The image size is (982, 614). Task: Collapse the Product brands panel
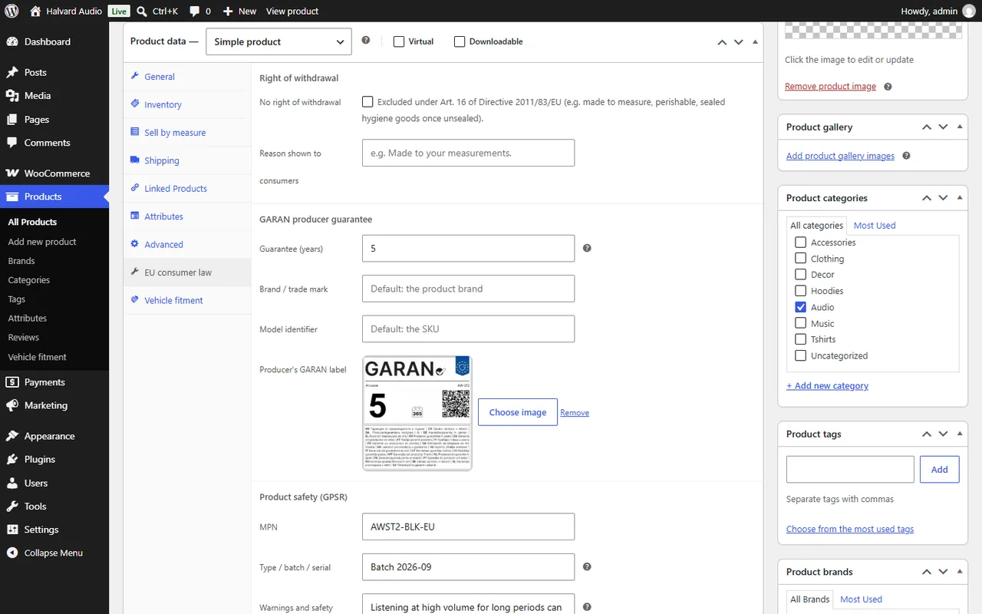960,572
